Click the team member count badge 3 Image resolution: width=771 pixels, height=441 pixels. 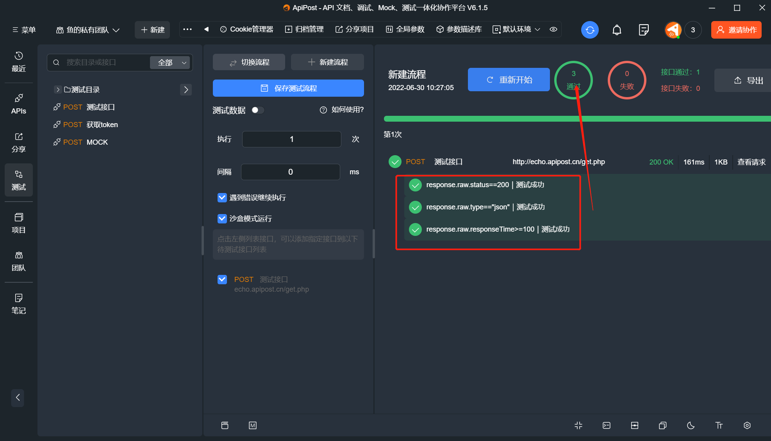[x=693, y=30]
